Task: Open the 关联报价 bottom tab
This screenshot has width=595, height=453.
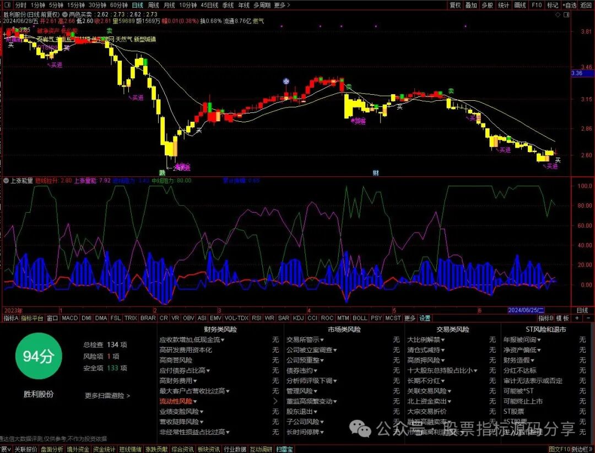Action: 26,449
